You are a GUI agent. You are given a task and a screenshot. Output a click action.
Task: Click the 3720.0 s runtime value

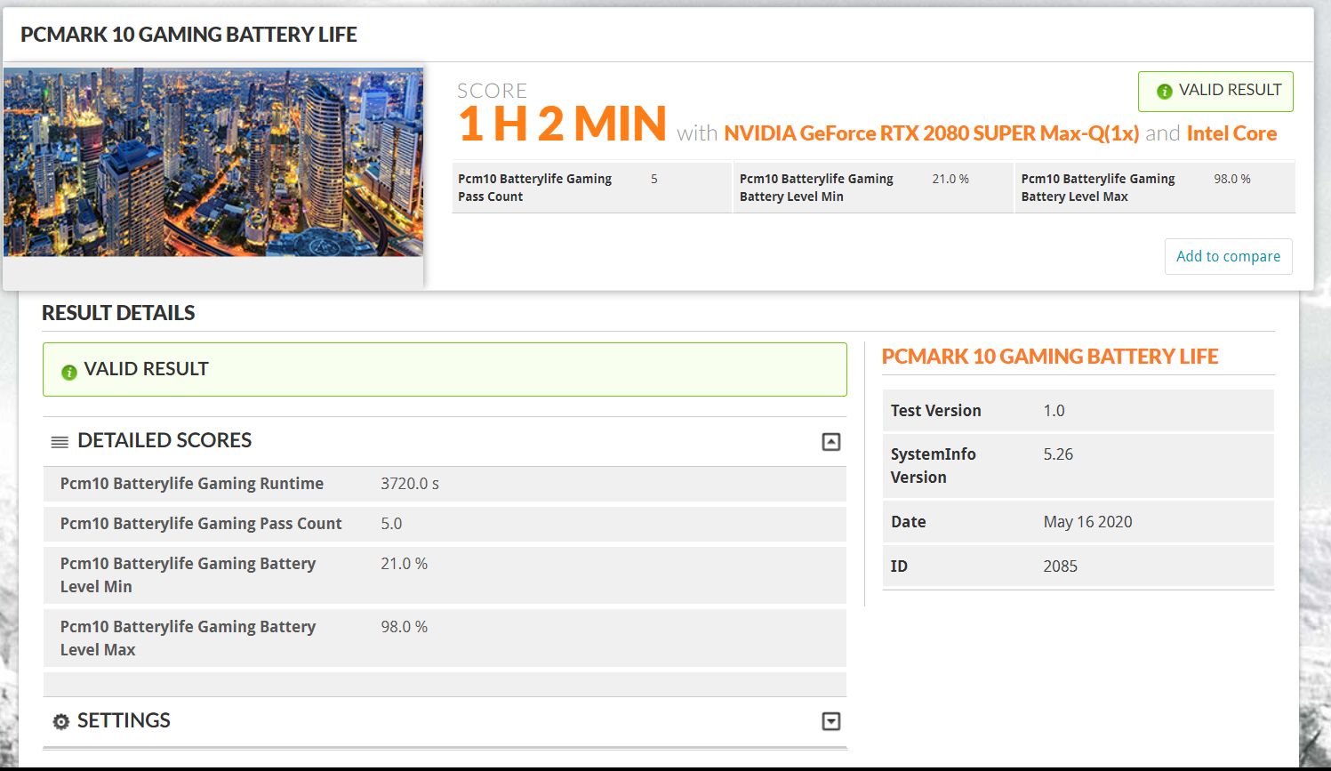tap(410, 484)
